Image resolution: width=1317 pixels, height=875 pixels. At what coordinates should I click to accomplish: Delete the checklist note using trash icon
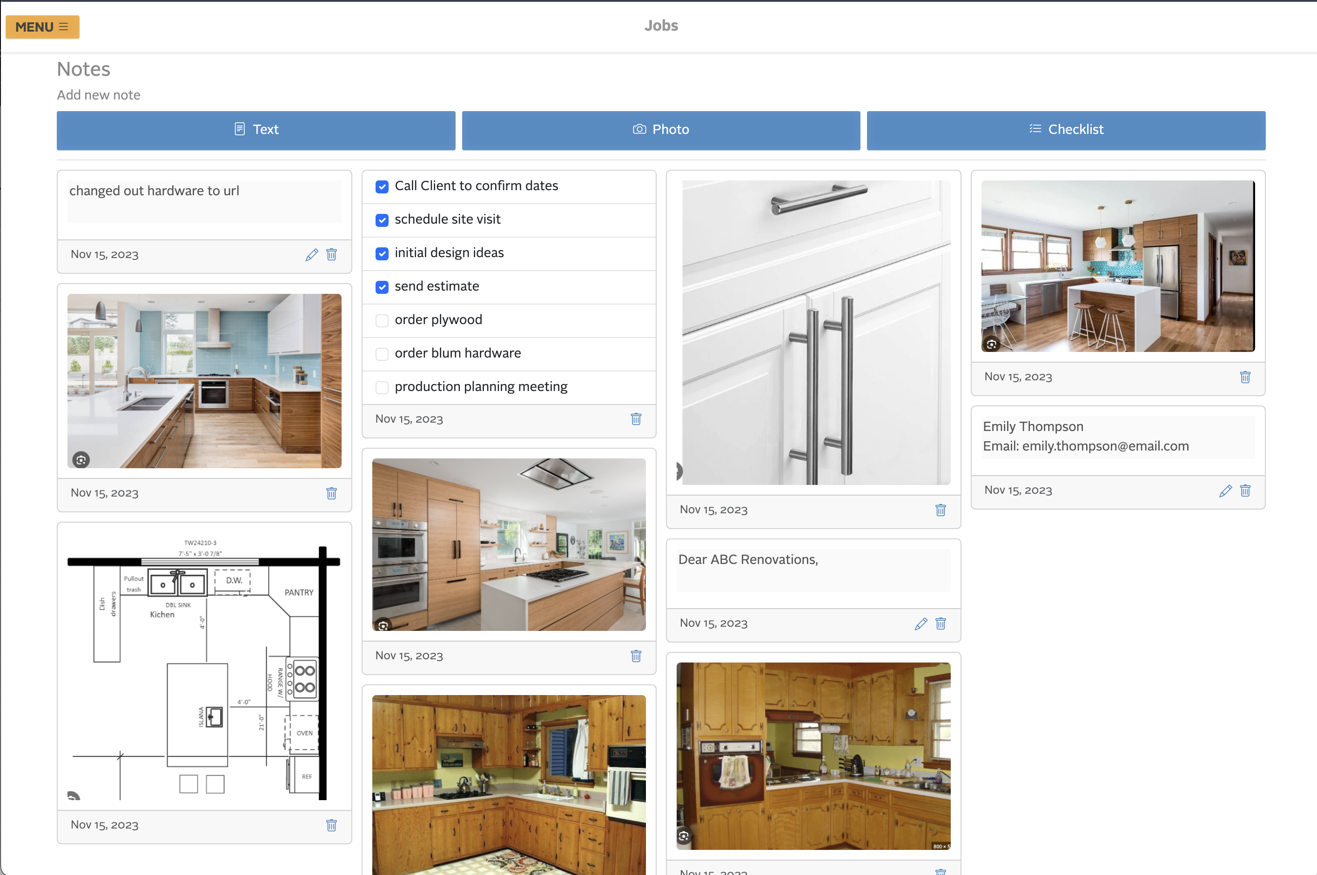(636, 419)
